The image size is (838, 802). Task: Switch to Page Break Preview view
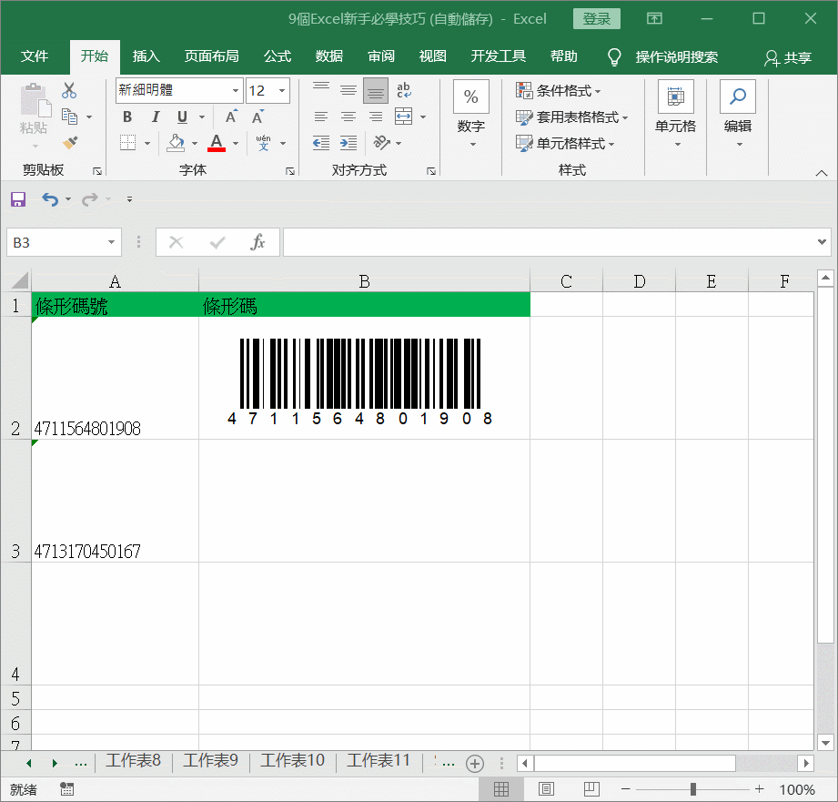591,789
